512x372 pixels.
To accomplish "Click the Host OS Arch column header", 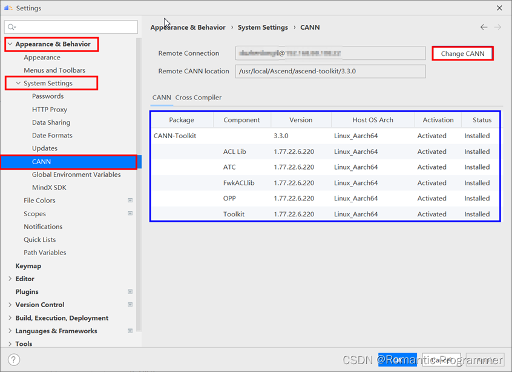I will point(373,120).
